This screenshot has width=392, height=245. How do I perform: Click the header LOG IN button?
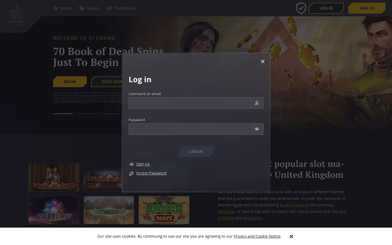[x=326, y=8]
